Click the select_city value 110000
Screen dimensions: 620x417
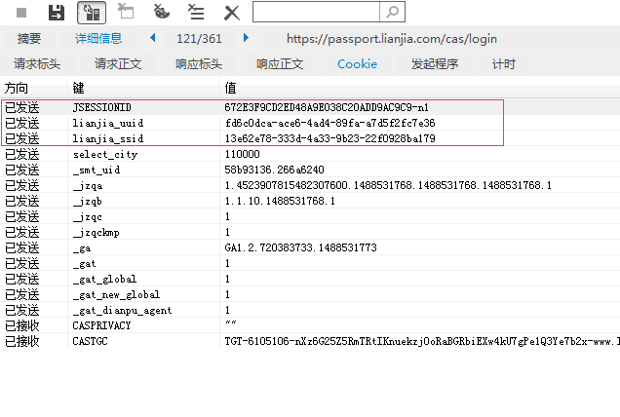coord(243,154)
